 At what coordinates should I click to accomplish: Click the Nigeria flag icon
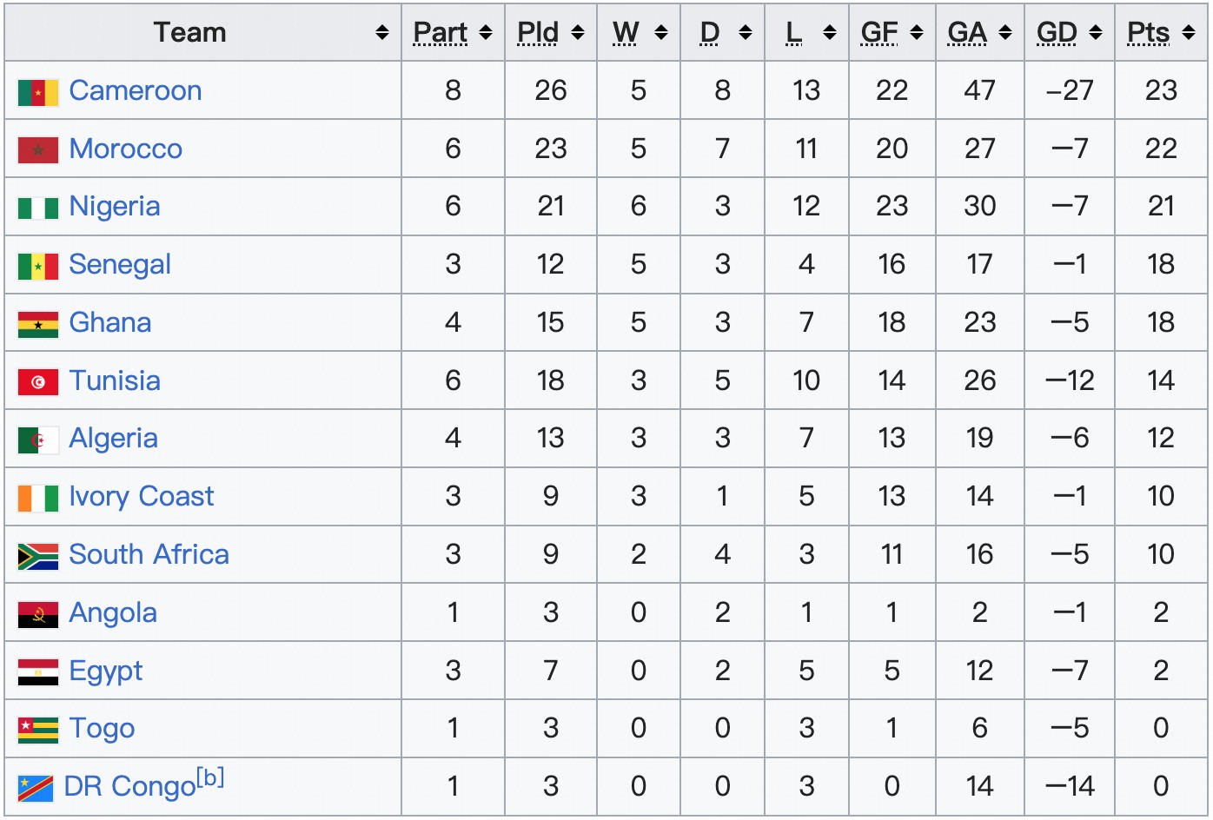coord(38,208)
